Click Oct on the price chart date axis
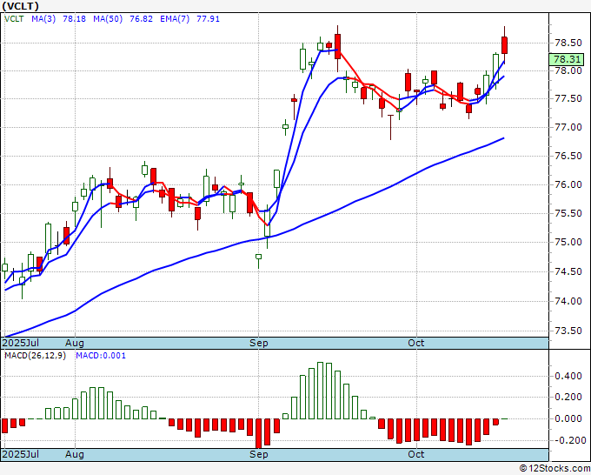This screenshot has width=591, height=475. [x=416, y=343]
